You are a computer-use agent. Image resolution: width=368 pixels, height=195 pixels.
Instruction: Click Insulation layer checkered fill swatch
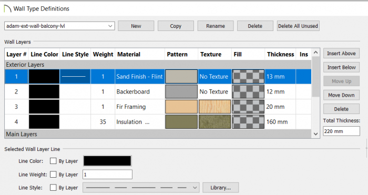coord(248,122)
